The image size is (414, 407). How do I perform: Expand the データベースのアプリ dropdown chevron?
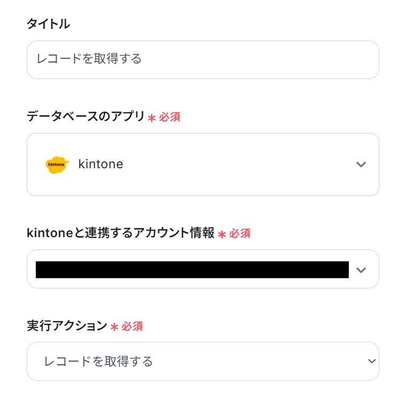click(361, 165)
